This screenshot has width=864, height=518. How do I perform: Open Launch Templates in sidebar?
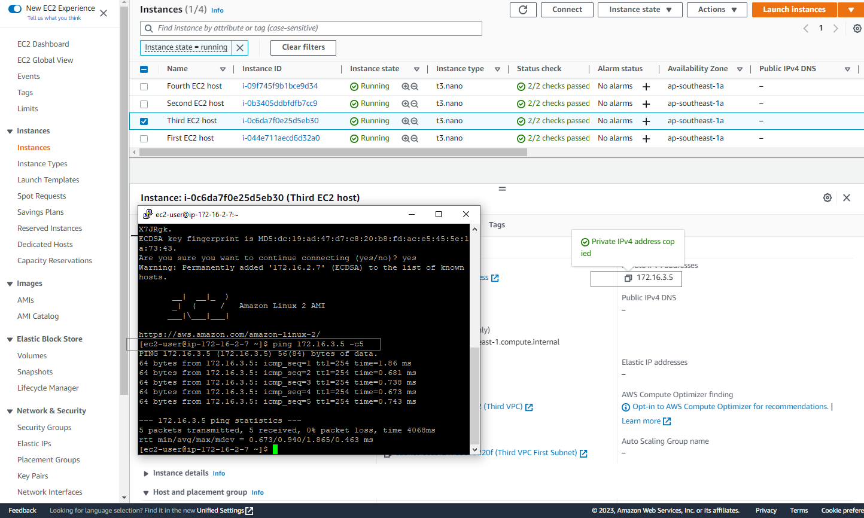tap(48, 180)
